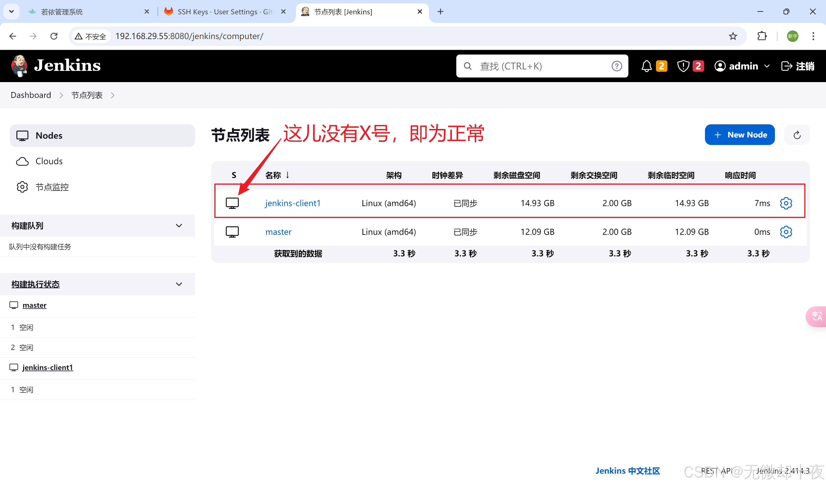This screenshot has width=826, height=486.
Task: Click the New Node button
Action: (739, 135)
